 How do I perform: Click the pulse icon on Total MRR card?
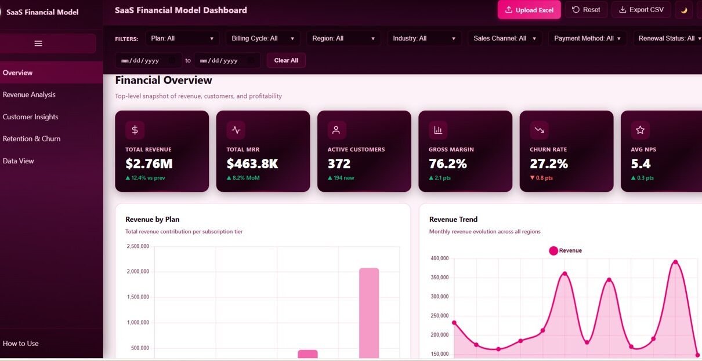(x=236, y=130)
